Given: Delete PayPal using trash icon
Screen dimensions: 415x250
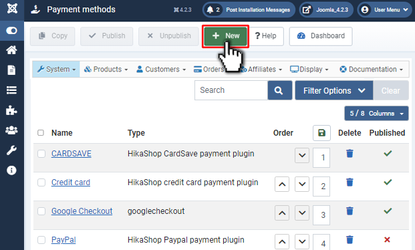Looking at the screenshot, I should point(350,240).
